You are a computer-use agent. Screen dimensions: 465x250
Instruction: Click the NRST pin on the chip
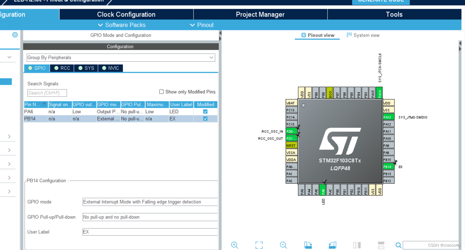point(292,146)
